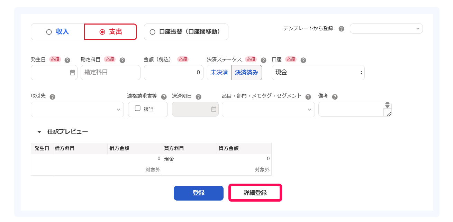Open help icon beside 決済期日 label

198,97
